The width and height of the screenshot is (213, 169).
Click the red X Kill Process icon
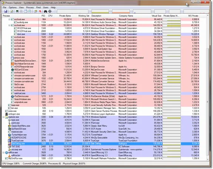pos(40,11)
